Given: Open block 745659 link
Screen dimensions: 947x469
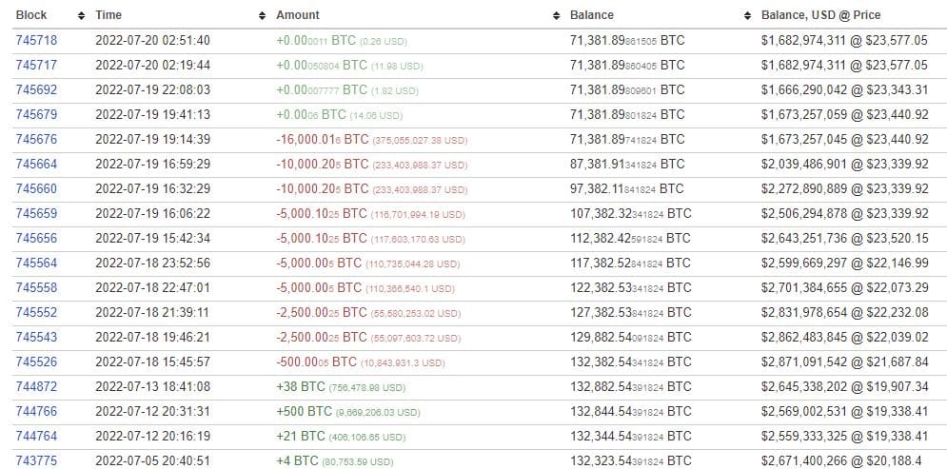Looking at the screenshot, I should pos(36,214).
